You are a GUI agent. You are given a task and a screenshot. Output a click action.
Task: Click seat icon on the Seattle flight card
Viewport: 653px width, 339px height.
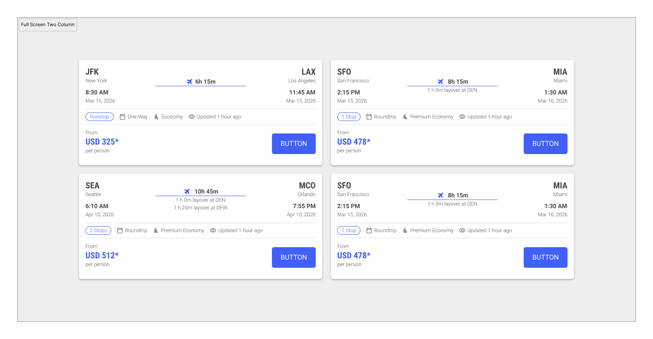pos(156,230)
